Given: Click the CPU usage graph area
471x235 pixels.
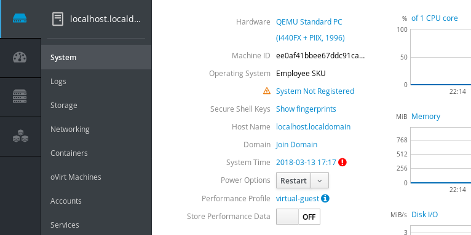Looking at the screenshot, I should coord(440,57).
